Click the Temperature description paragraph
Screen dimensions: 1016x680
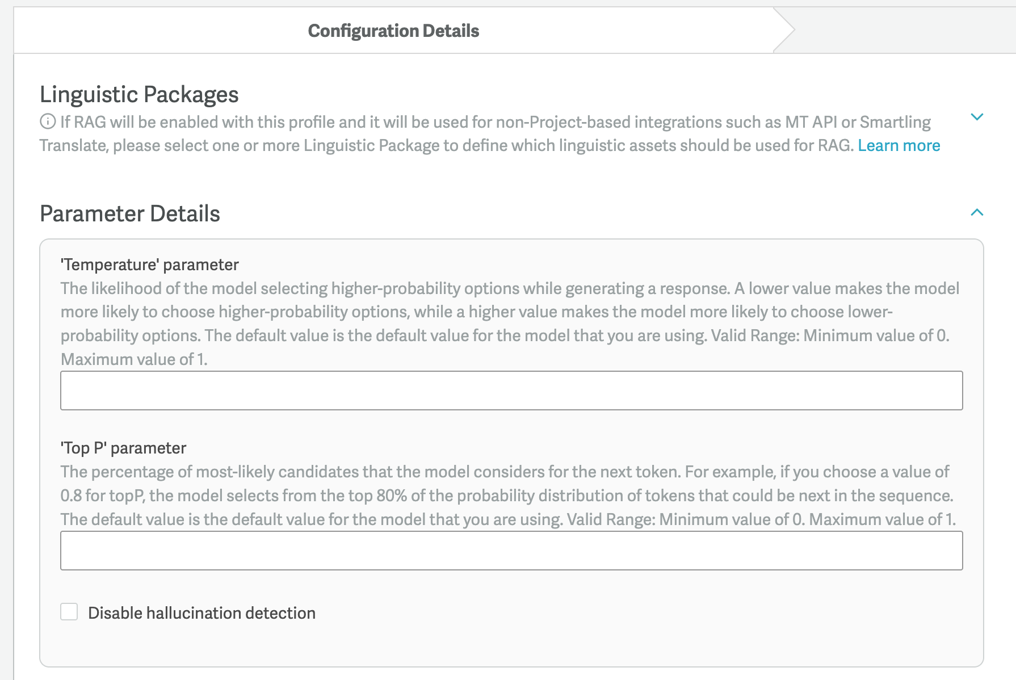(510, 324)
